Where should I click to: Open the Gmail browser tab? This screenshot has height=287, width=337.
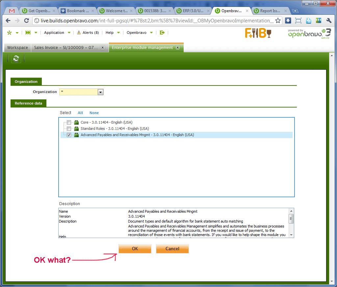(x=12, y=11)
